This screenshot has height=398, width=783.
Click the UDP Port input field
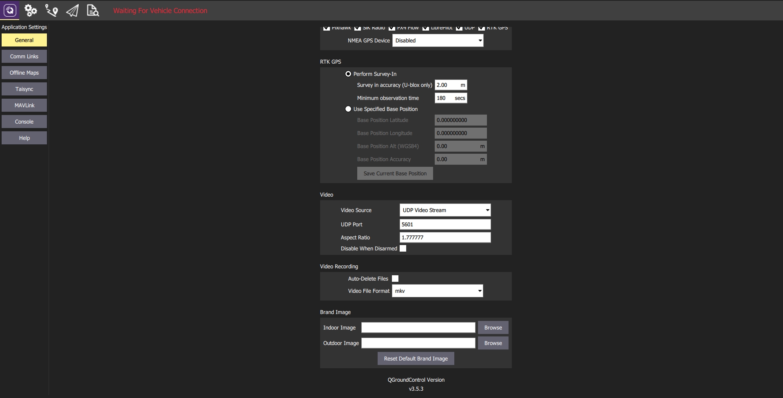[x=445, y=224]
